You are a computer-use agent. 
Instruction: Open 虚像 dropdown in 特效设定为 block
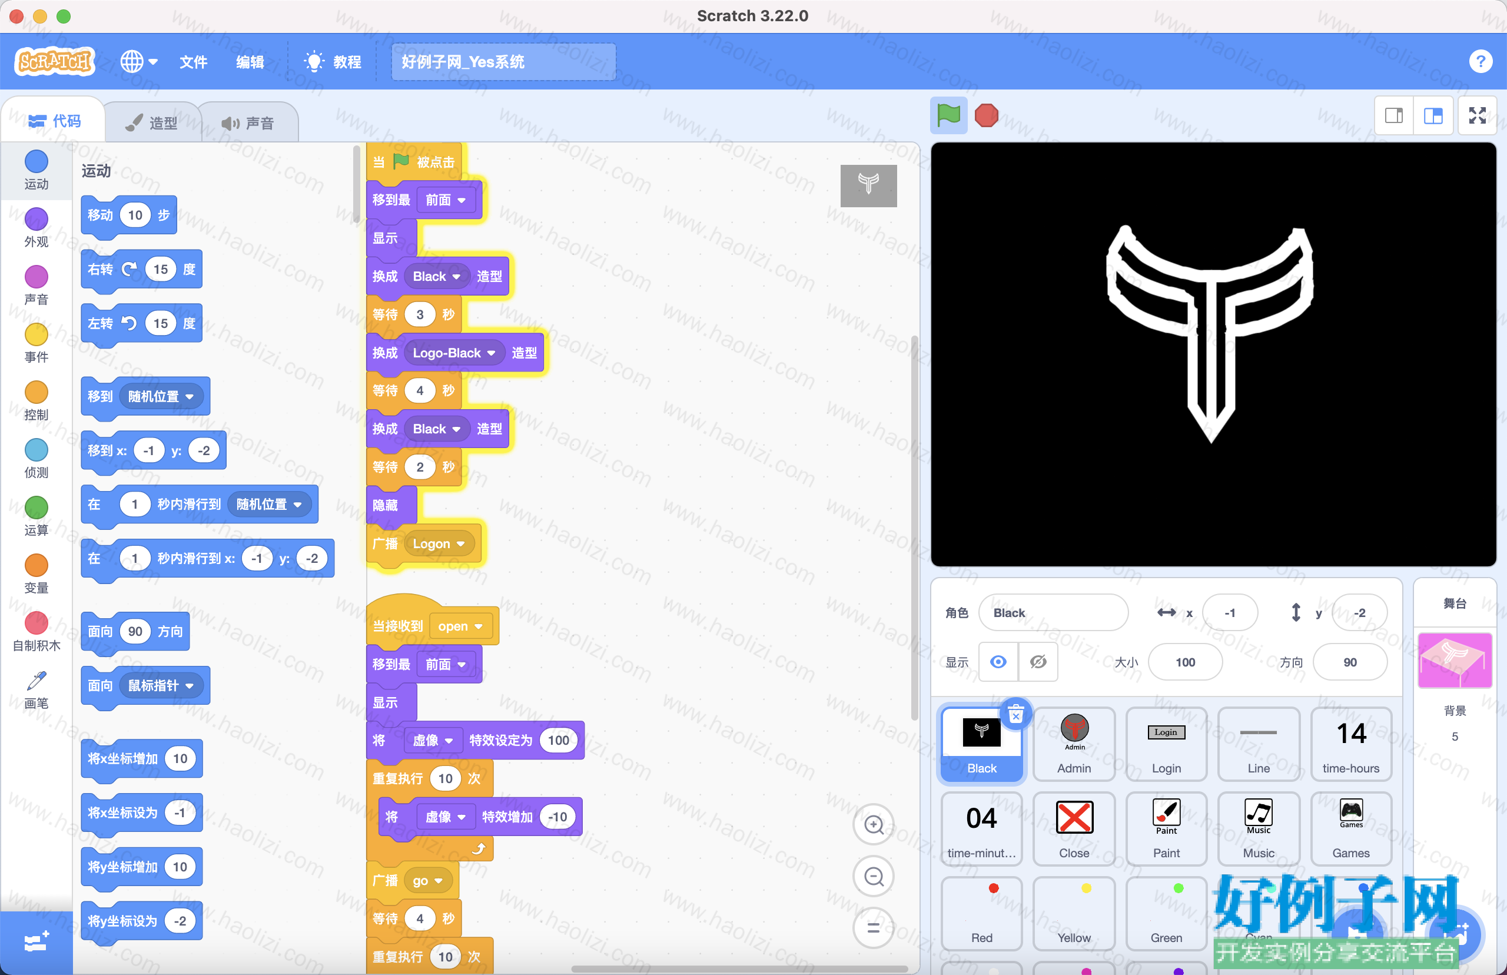click(x=432, y=740)
